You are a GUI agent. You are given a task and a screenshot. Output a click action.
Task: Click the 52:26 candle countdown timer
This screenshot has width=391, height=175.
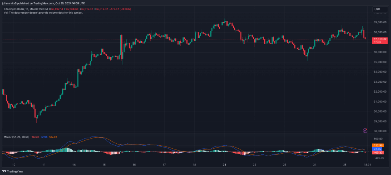click(376, 42)
